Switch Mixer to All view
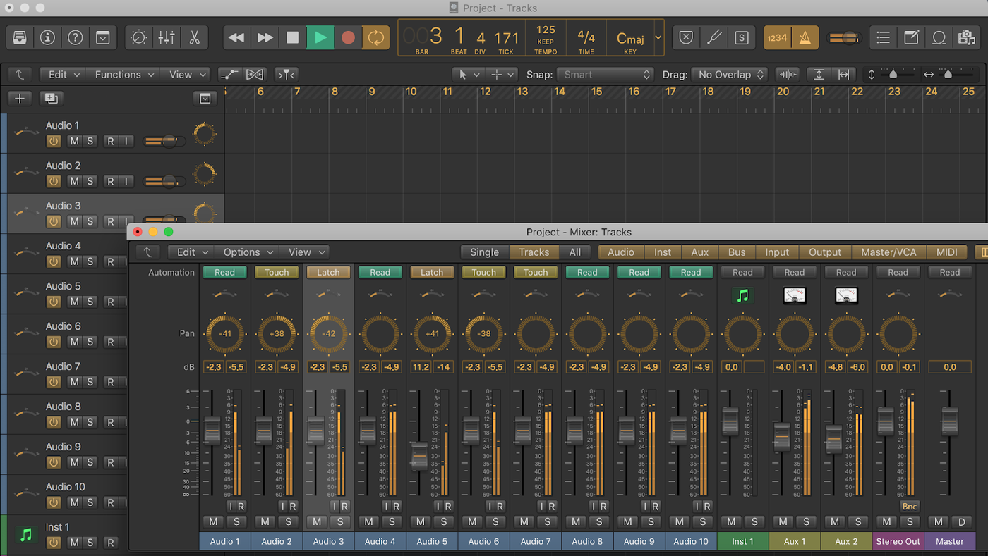Image resolution: width=988 pixels, height=556 pixels. pos(574,252)
